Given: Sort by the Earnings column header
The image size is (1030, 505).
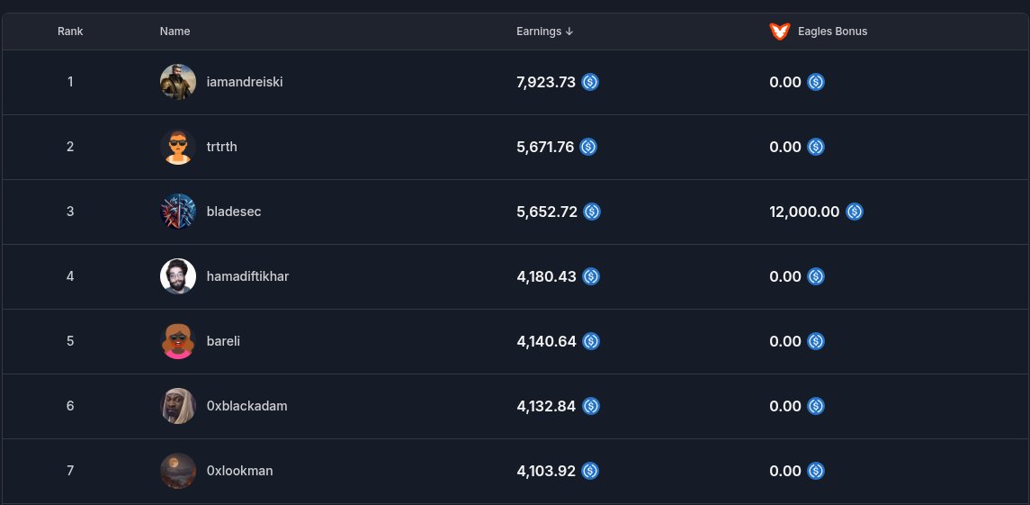Looking at the screenshot, I should 539,31.
